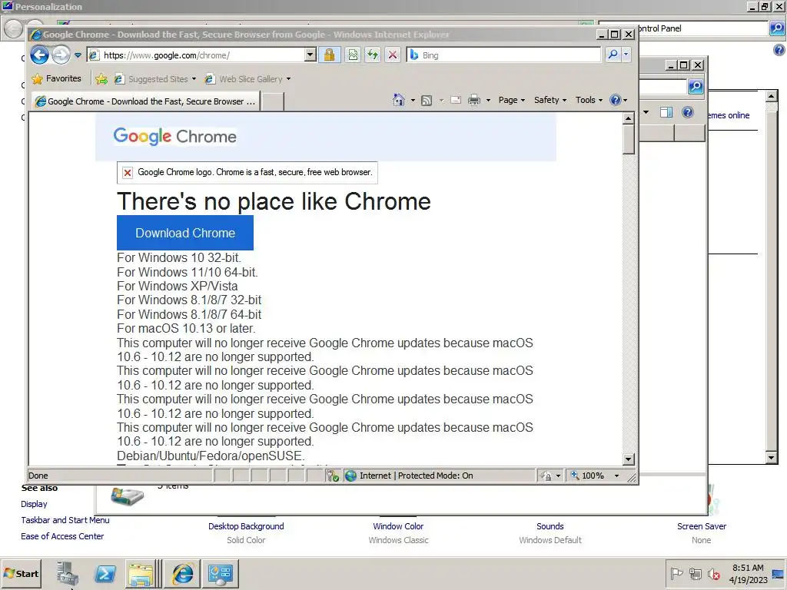
Task: Expand the address bar autocomplete dropdown
Action: (x=310, y=55)
